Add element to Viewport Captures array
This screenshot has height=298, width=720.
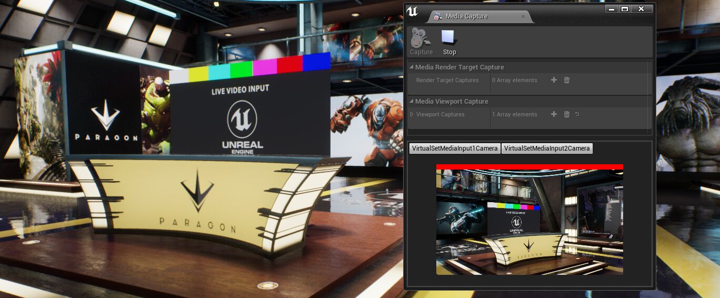[554, 114]
